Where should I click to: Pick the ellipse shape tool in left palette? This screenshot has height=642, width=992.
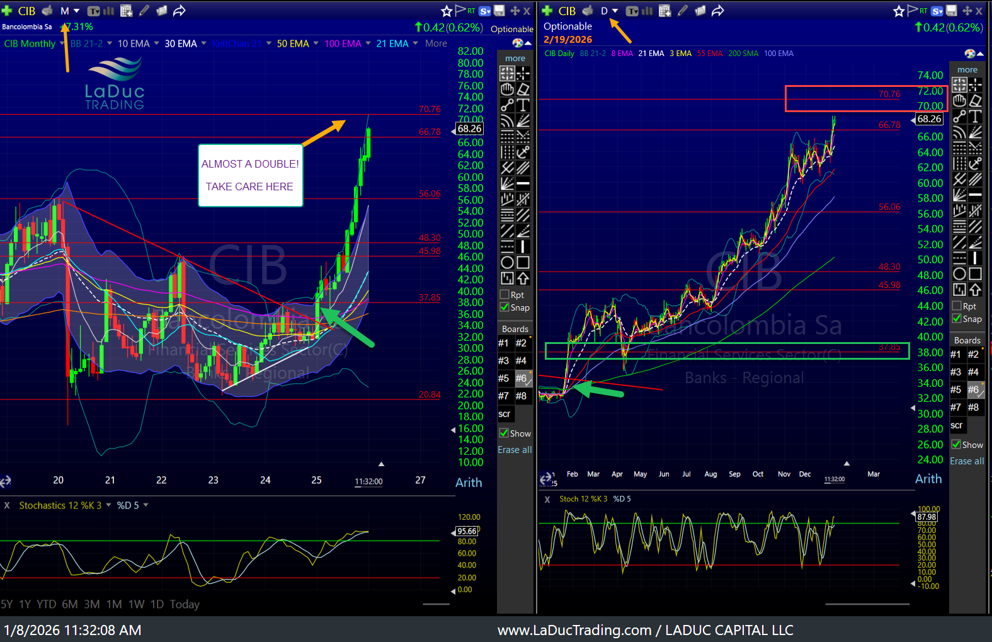(507, 263)
